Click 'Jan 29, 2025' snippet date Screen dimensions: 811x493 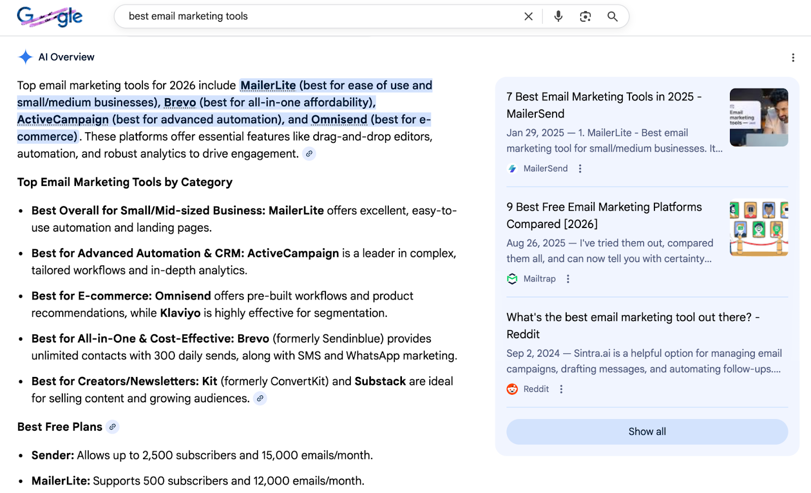click(x=535, y=133)
